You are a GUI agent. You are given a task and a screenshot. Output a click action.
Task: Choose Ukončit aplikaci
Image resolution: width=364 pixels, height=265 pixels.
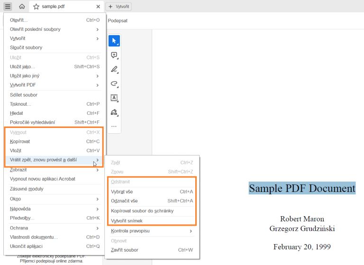tap(55, 246)
